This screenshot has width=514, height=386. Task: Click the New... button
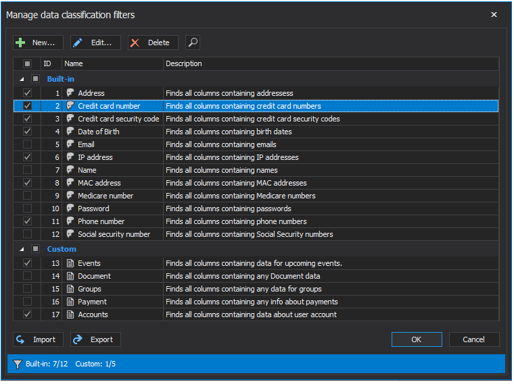tap(38, 43)
